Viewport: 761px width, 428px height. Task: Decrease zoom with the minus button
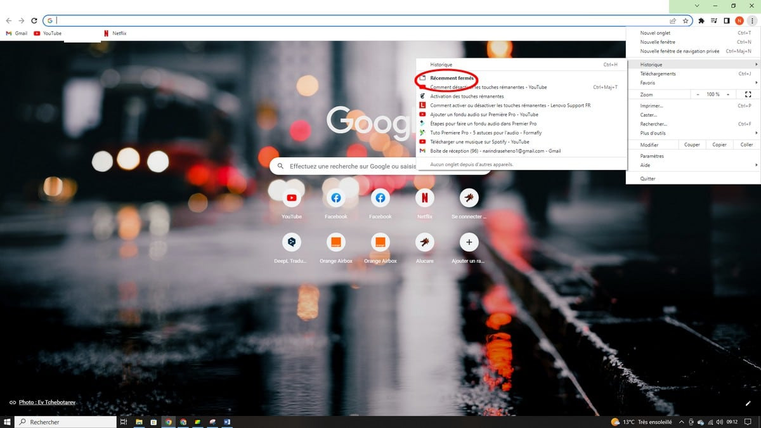coord(698,94)
